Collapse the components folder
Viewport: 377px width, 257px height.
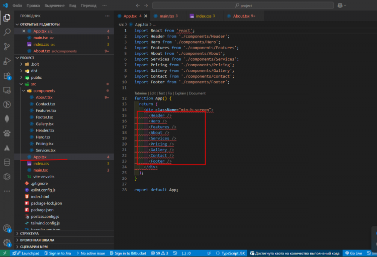point(24,91)
